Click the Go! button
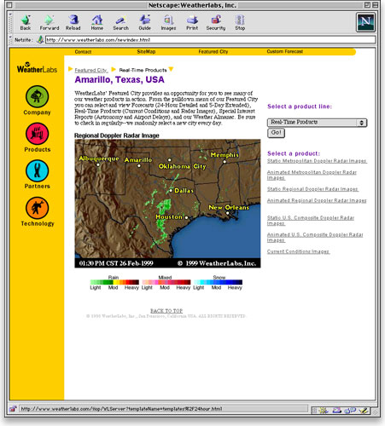 click(x=276, y=133)
